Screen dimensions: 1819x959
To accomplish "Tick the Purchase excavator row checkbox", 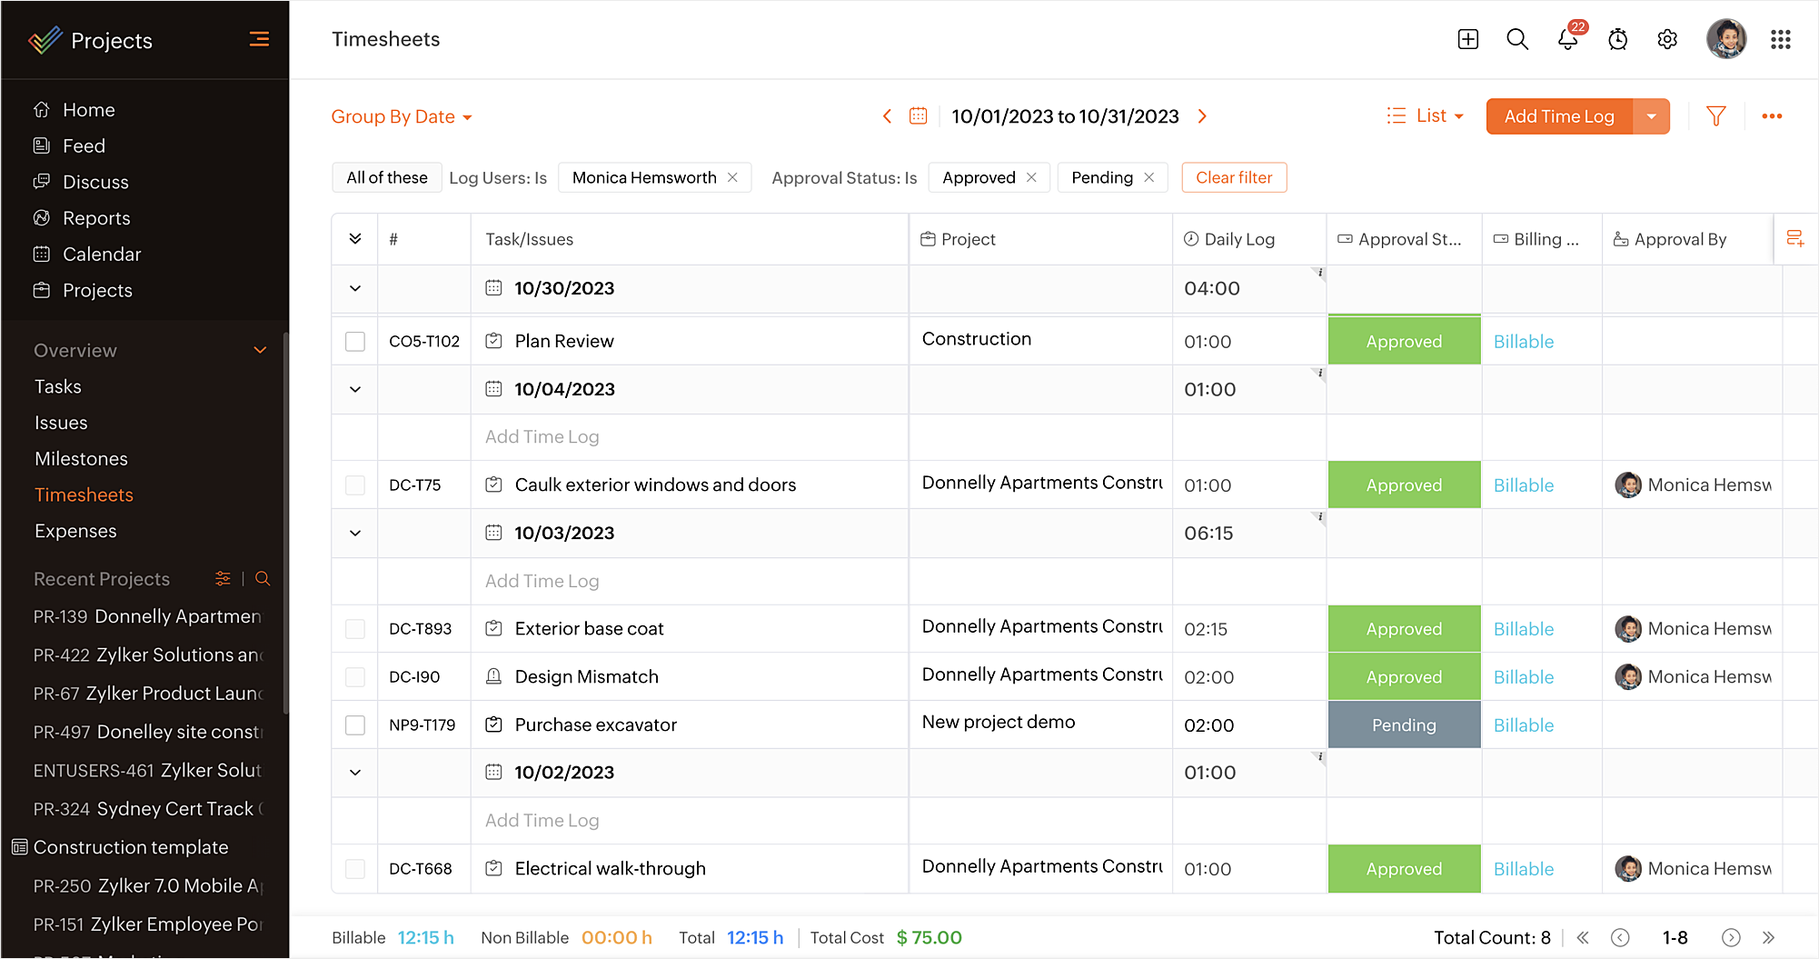I will tap(355, 724).
